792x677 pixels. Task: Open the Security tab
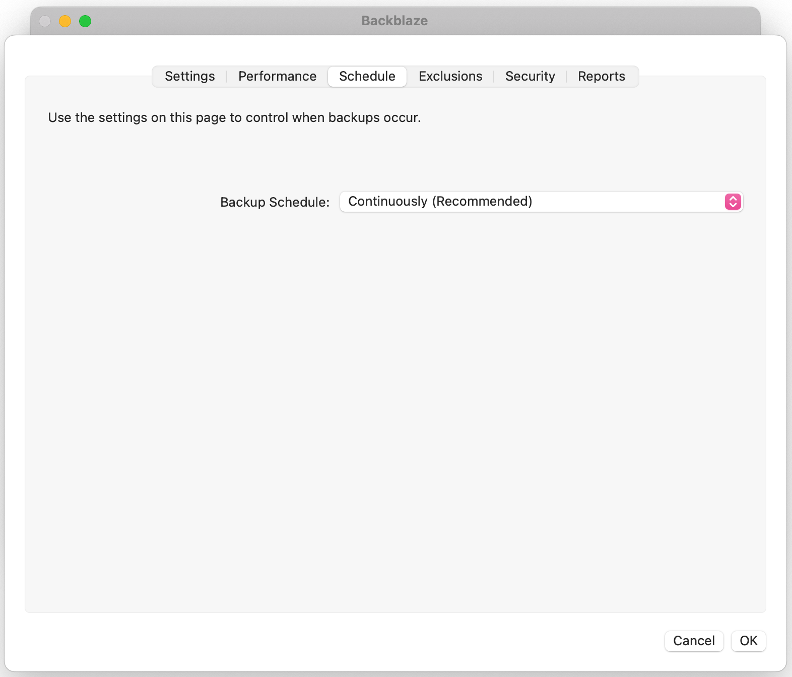click(530, 76)
